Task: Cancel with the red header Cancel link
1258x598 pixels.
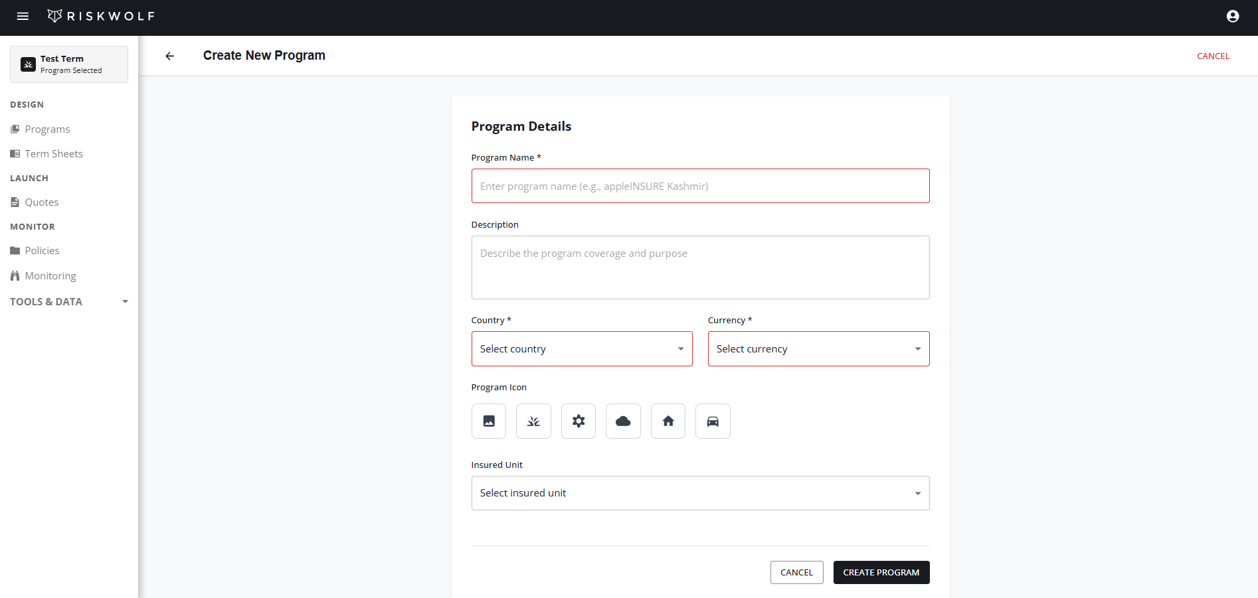Action: tap(1213, 56)
